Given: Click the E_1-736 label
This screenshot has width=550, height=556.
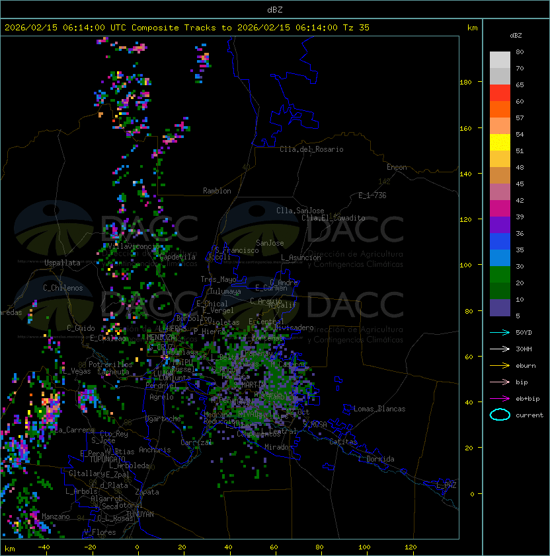Looking at the screenshot, I should 372,195.
